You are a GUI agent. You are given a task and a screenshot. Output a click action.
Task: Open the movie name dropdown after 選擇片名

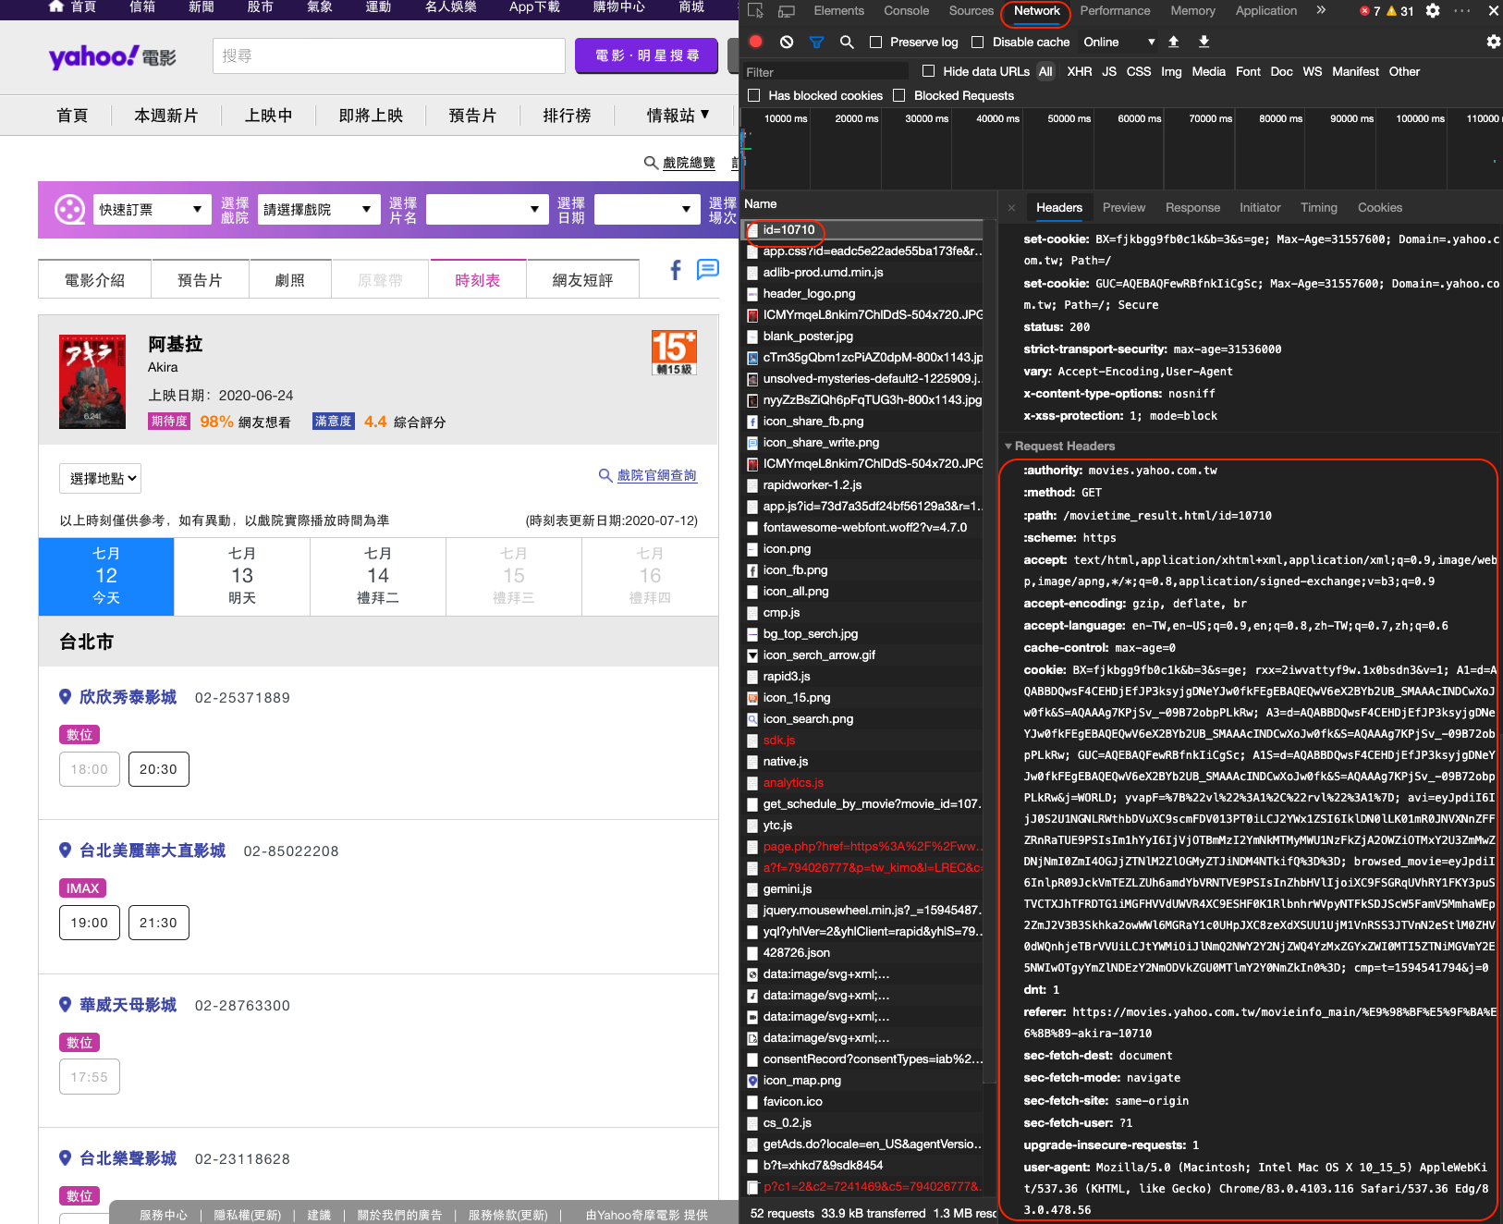click(488, 210)
